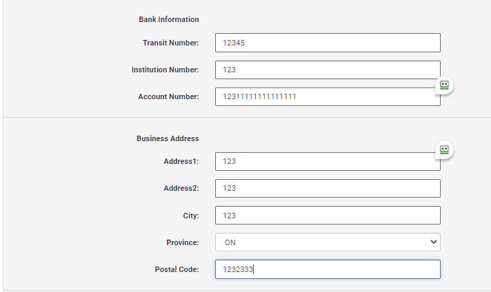Click the green autofill icon beside Account Number
The height and width of the screenshot is (292, 491).
445,85
